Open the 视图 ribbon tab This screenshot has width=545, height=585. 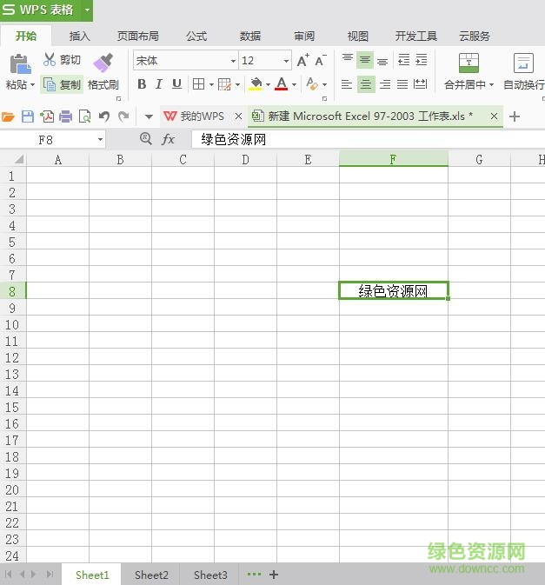358,37
